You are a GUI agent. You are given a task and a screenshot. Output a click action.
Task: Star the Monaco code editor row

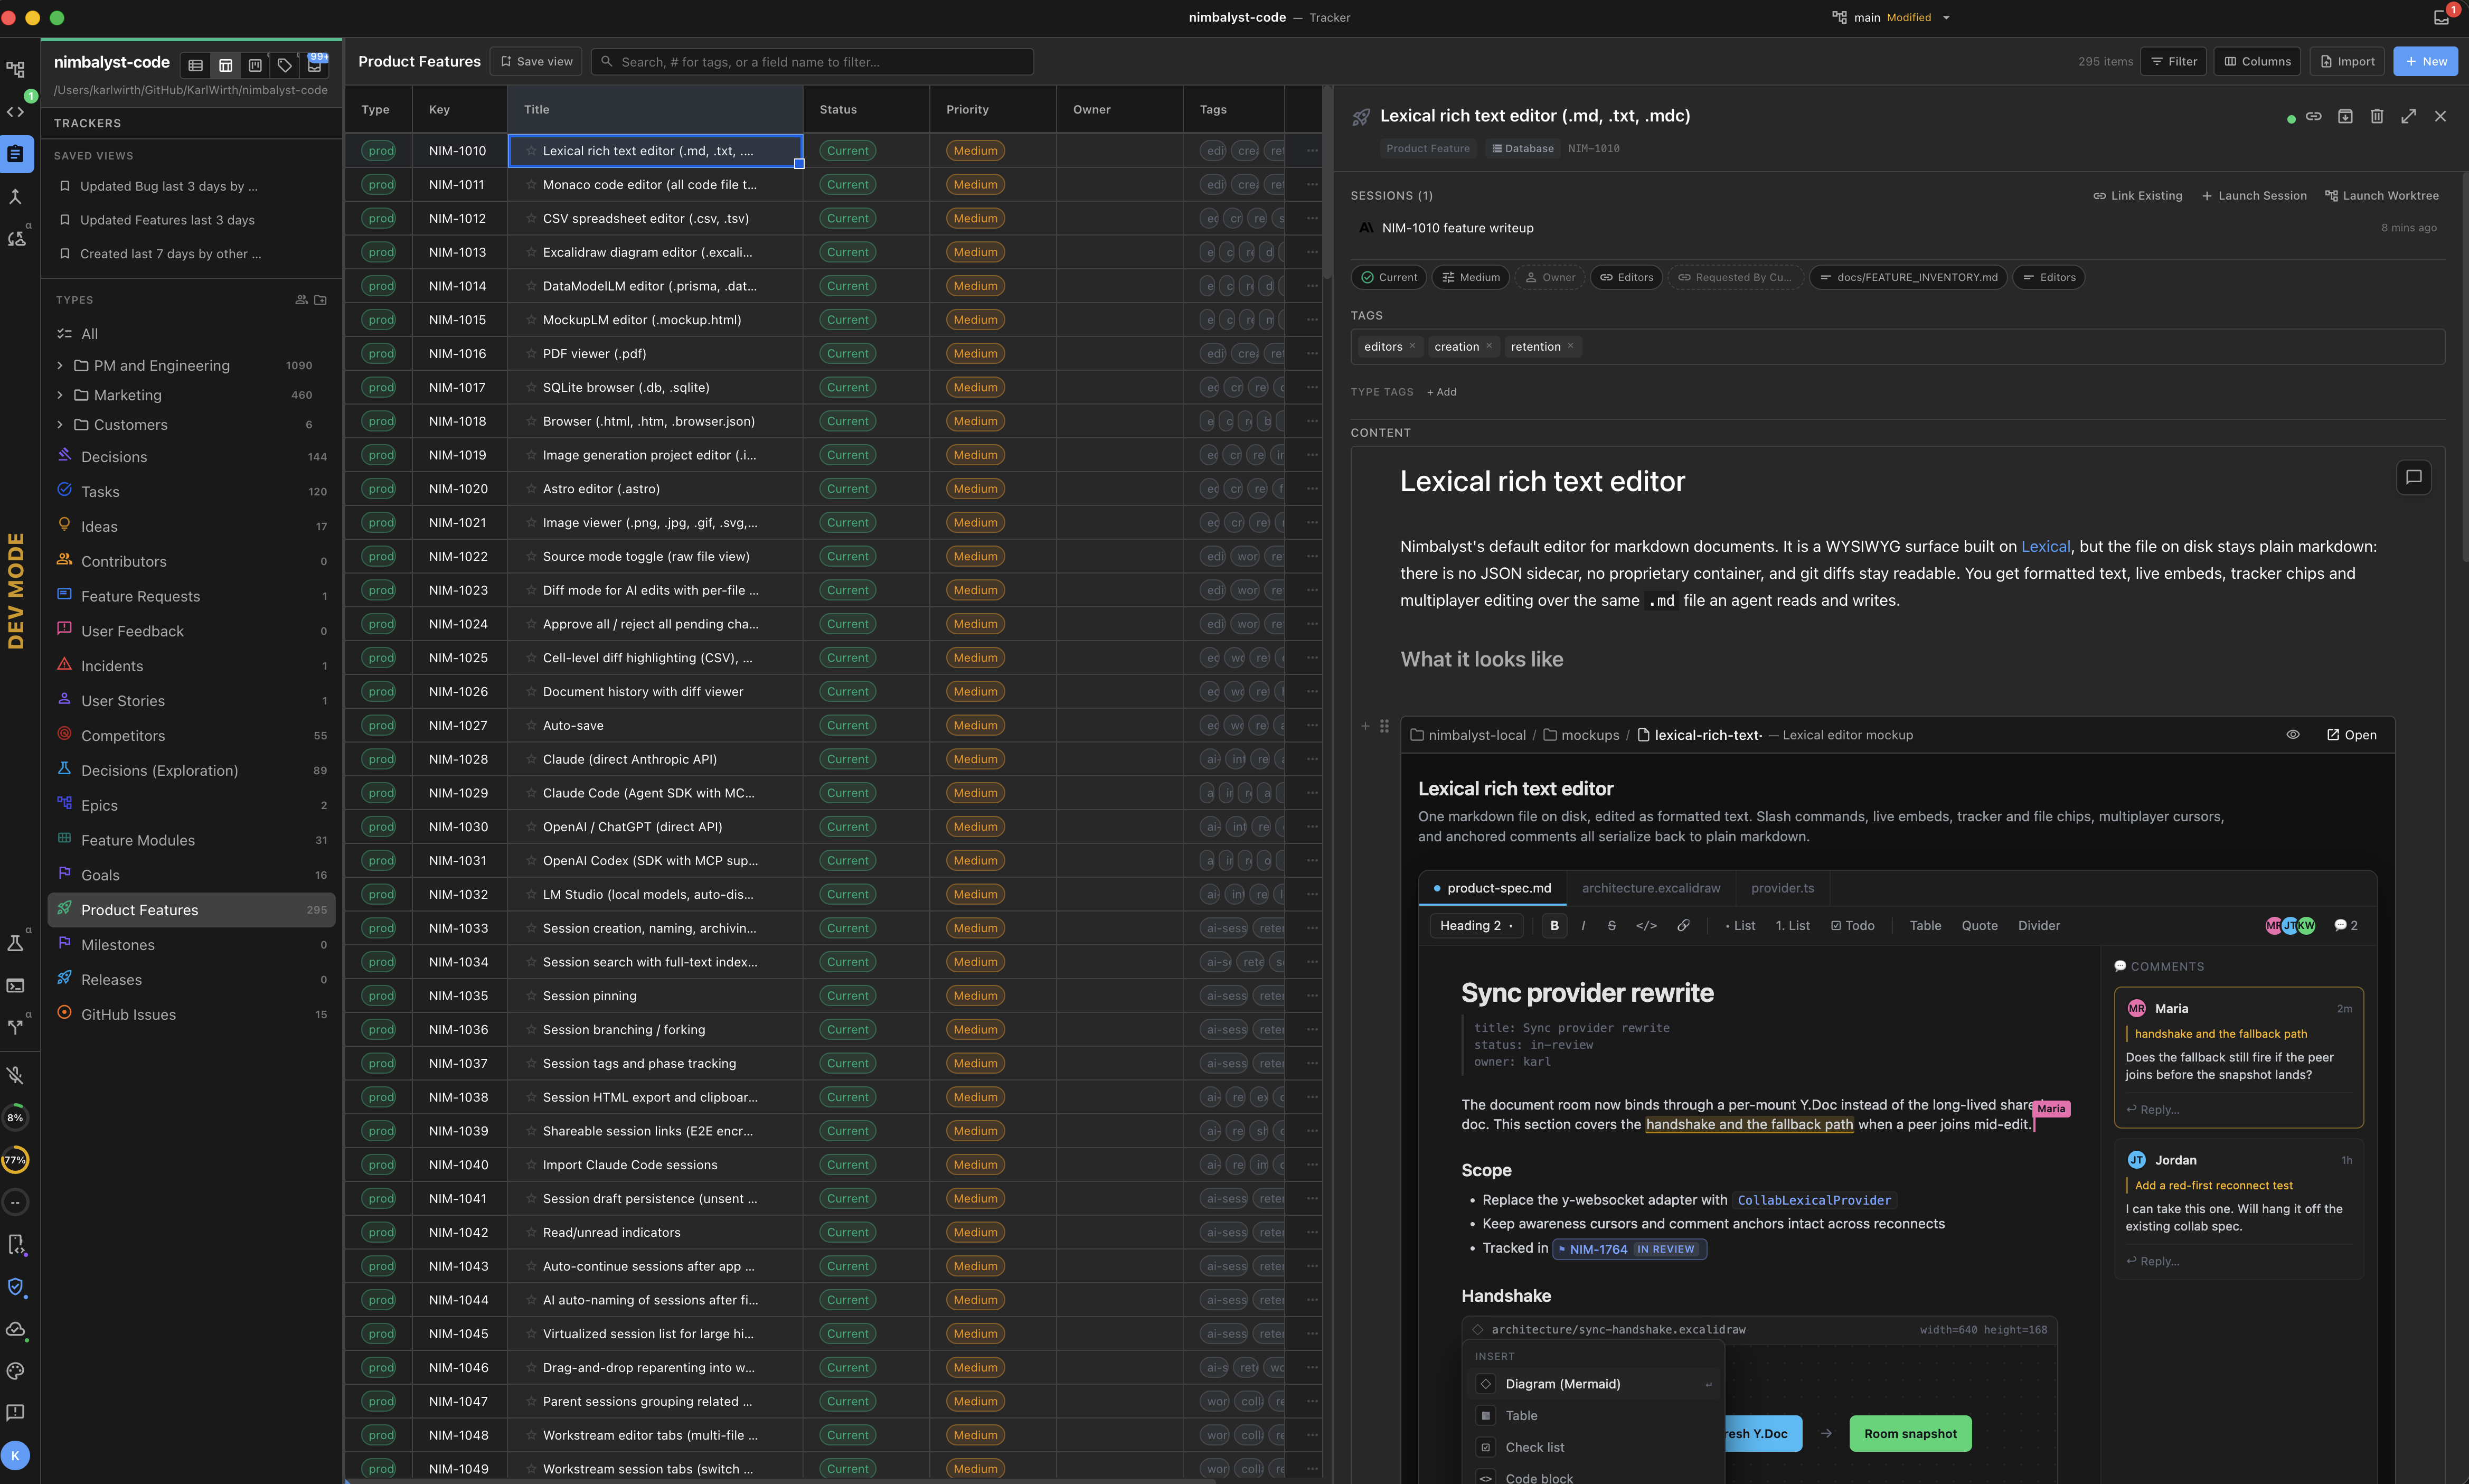[531, 185]
